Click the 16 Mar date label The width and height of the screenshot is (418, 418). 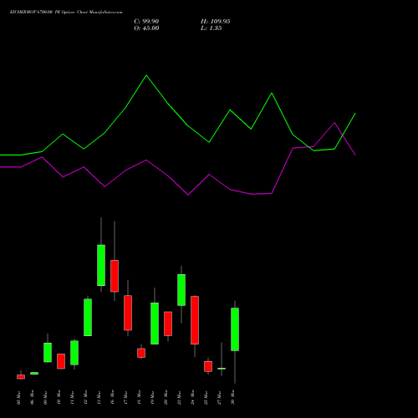pyautogui.click(x=112, y=397)
